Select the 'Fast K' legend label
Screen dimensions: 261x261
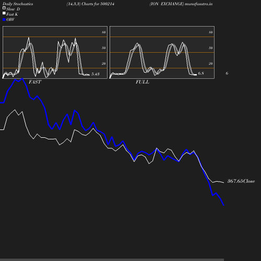click(x=12, y=14)
